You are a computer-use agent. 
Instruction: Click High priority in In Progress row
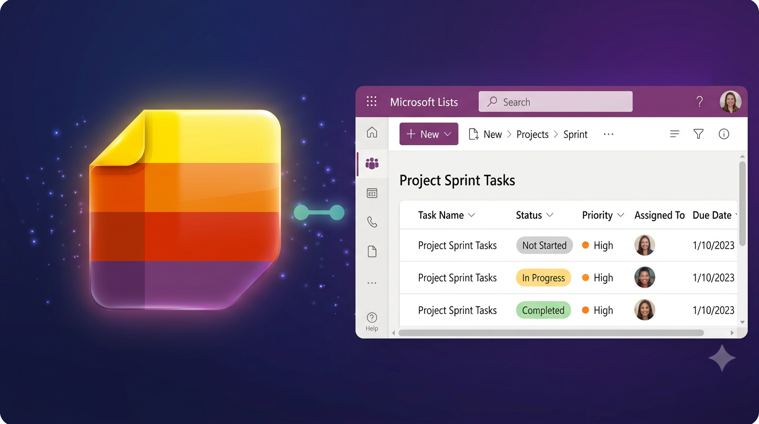pyautogui.click(x=597, y=278)
